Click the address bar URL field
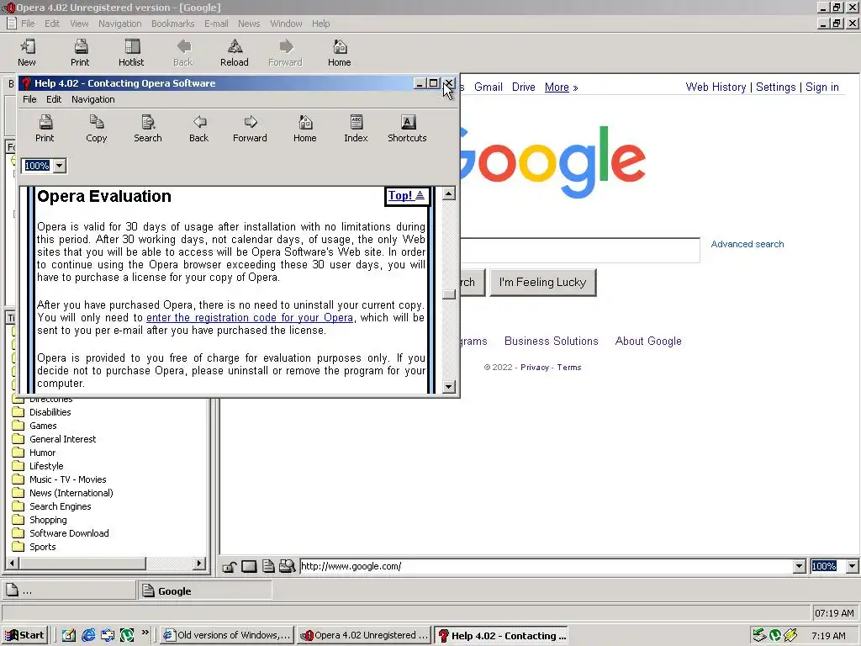The width and height of the screenshot is (861, 646). click(x=546, y=566)
